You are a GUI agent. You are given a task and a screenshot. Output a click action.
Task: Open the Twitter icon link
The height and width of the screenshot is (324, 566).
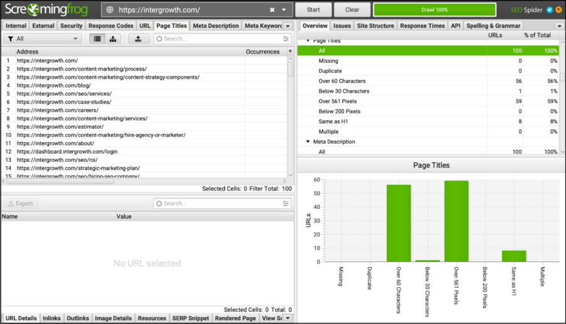pyautogui.click(x=550, y=10)
